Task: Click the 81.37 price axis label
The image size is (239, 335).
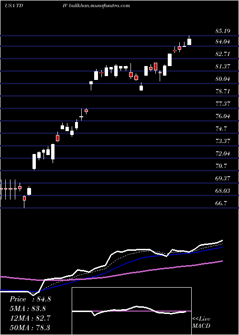Action: (223, 67)
